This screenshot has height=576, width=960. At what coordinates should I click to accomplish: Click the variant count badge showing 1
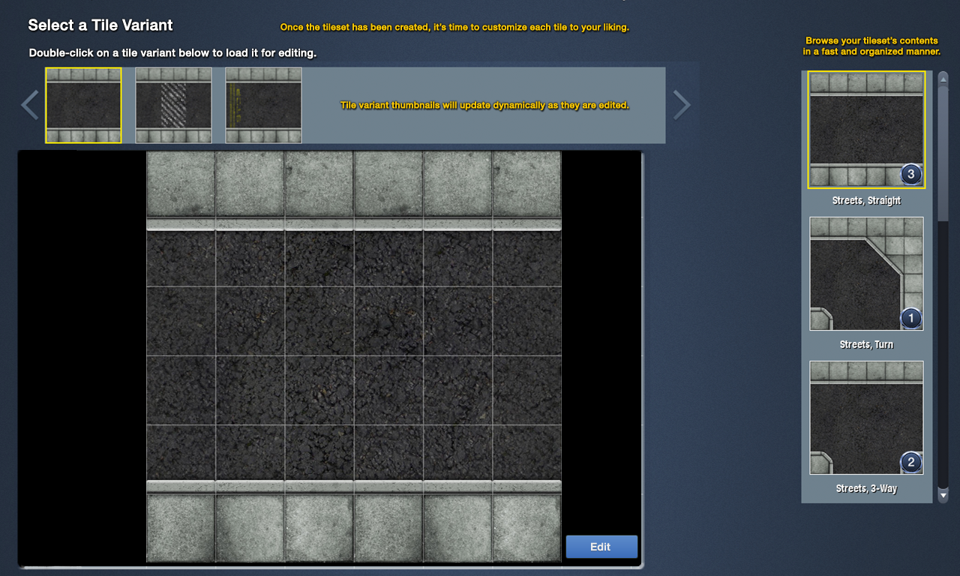[x=910, y=319]
